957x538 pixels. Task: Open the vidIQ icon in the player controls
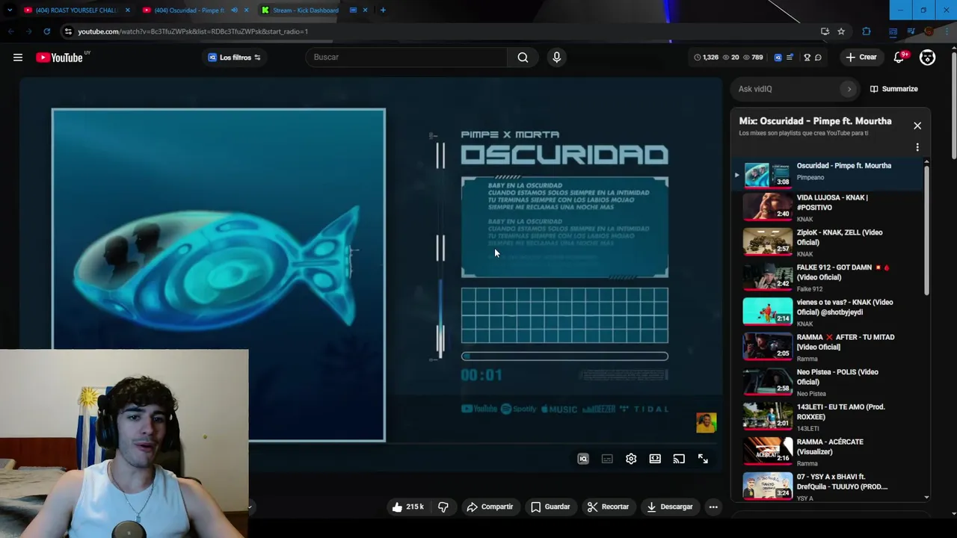pos(583,459)
